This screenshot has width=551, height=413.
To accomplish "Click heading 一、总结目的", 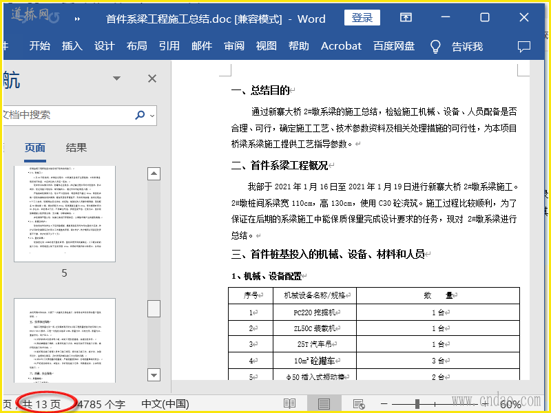I will point(260,91).
